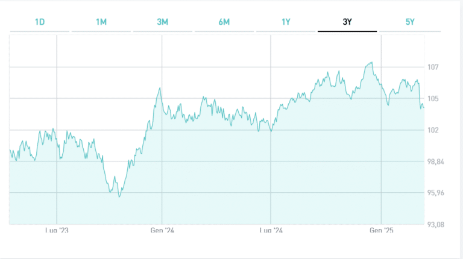Click the line's final point at right edge
The width and height of the screenshot is (463, 259).
[423, 108]
